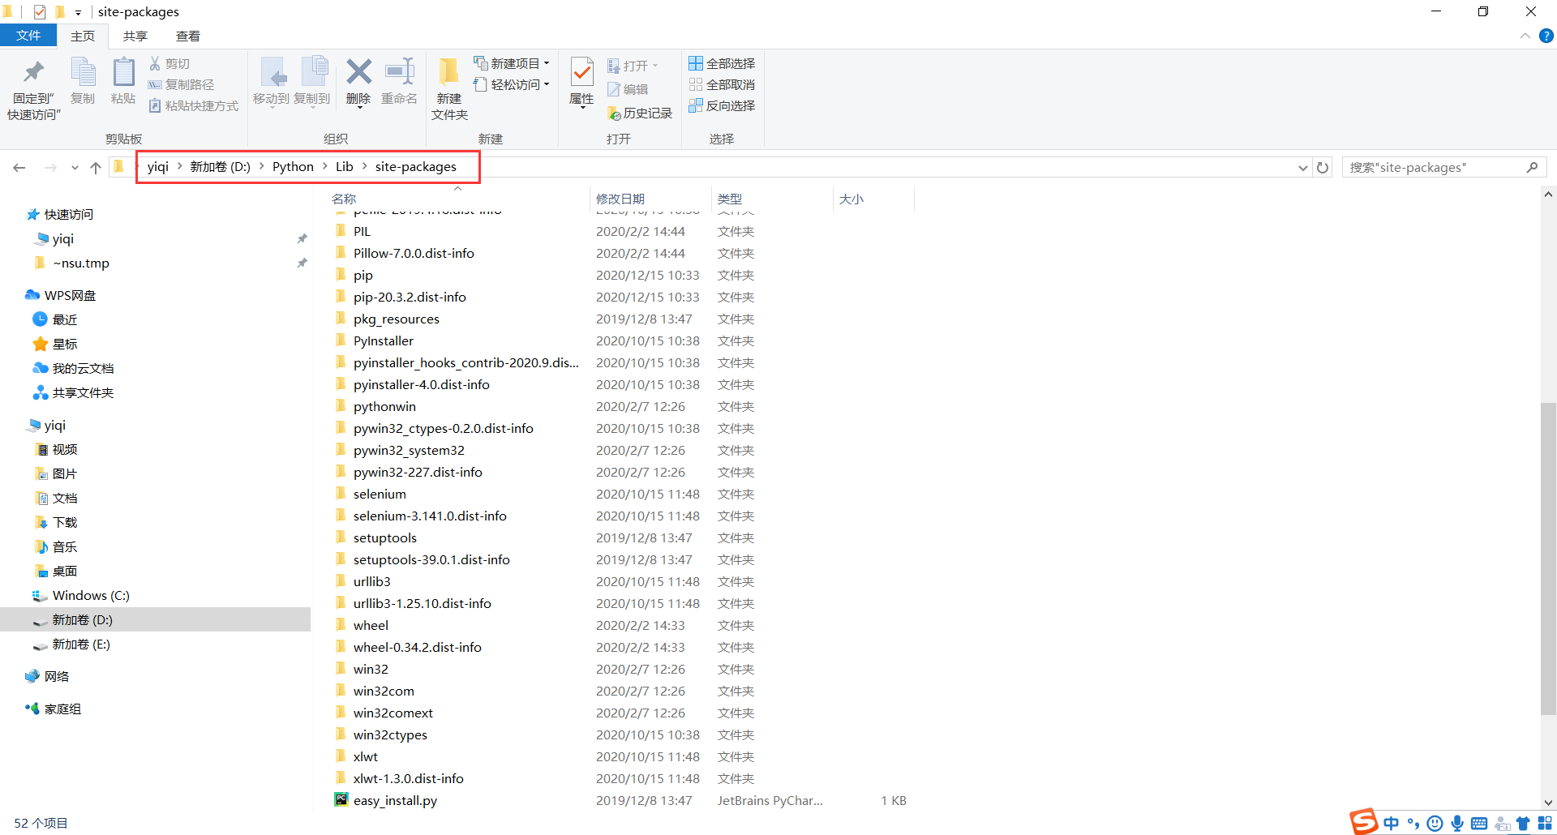1557x835 pixels.
Task: Collapse the ribbon with the chevron
Action: (1525, 36)
